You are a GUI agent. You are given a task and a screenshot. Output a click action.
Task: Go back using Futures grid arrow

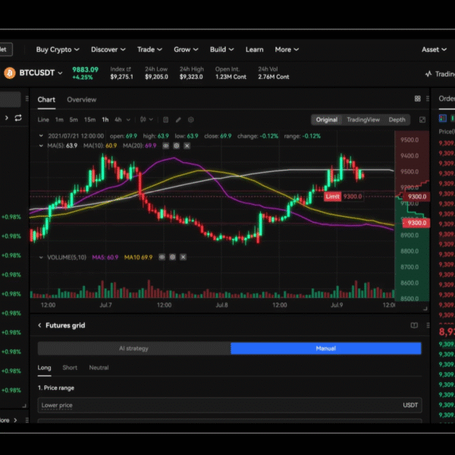click(39, 325)
